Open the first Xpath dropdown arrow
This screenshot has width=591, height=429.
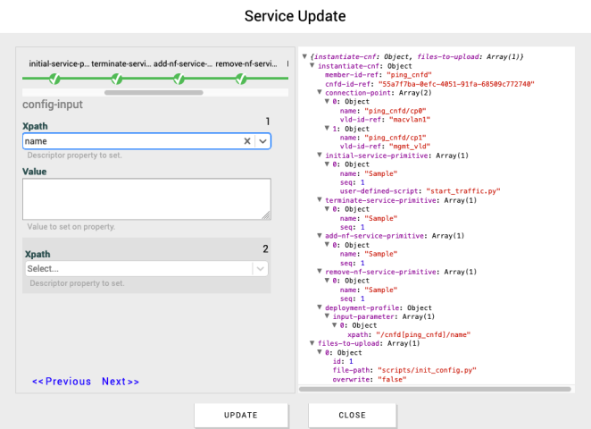262,141
